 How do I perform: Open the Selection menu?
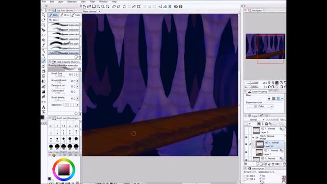72,2
